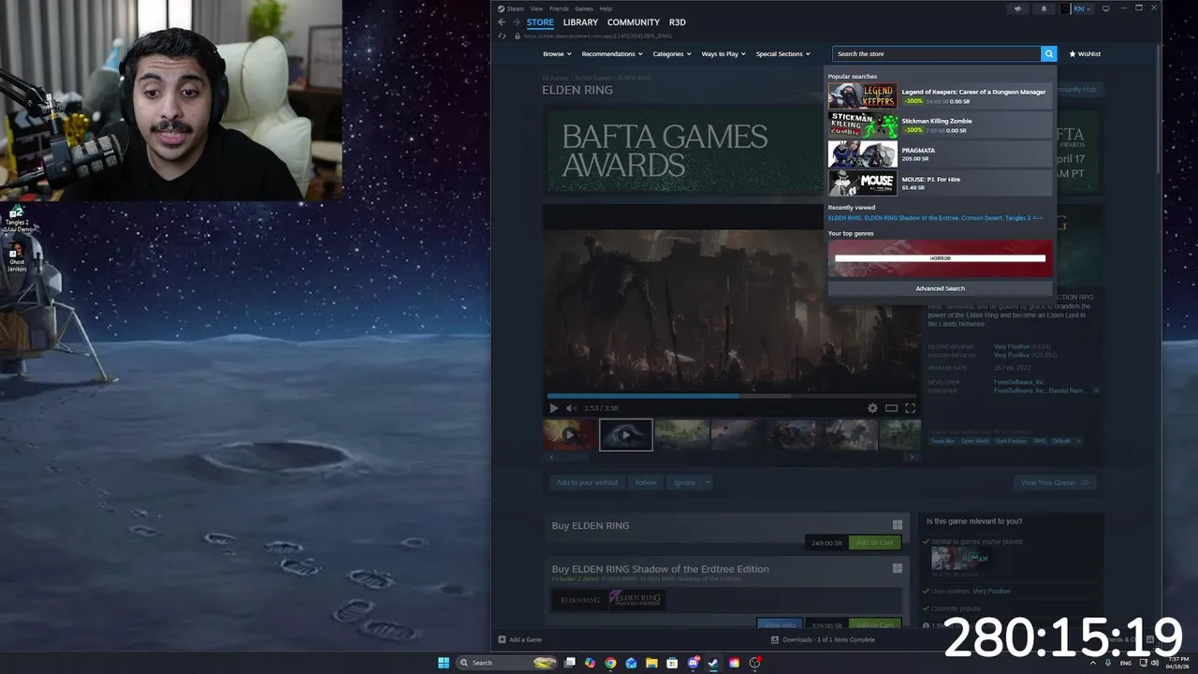Make the trailer fullscreen
This screenshot has height=674, width=1198.
pyautogui.click(x=910, y=408)
